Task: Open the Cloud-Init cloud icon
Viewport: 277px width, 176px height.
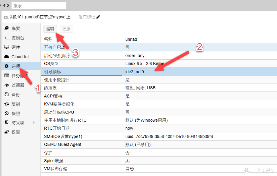Action: [6, 57]
